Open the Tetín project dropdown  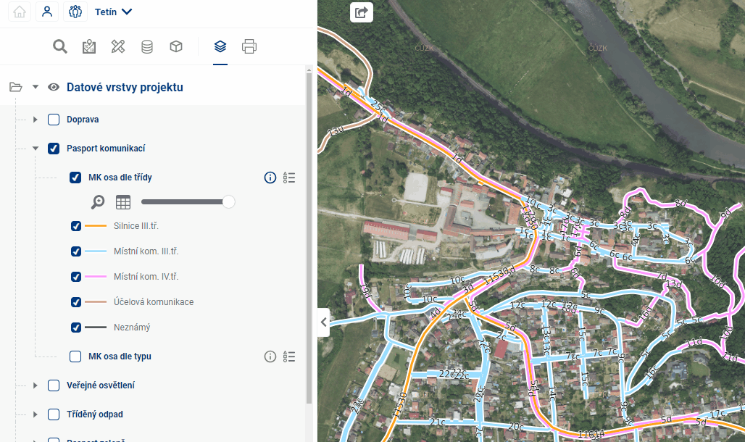[113, 12]
